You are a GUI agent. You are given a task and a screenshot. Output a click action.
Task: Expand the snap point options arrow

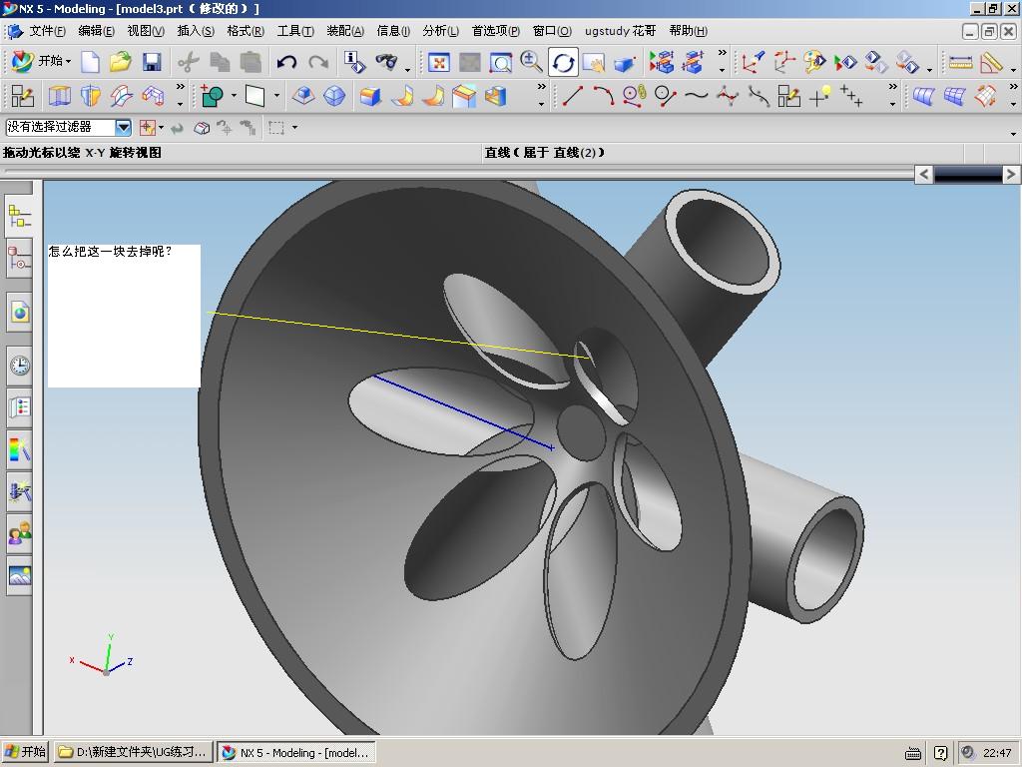(x=161, y=127)
